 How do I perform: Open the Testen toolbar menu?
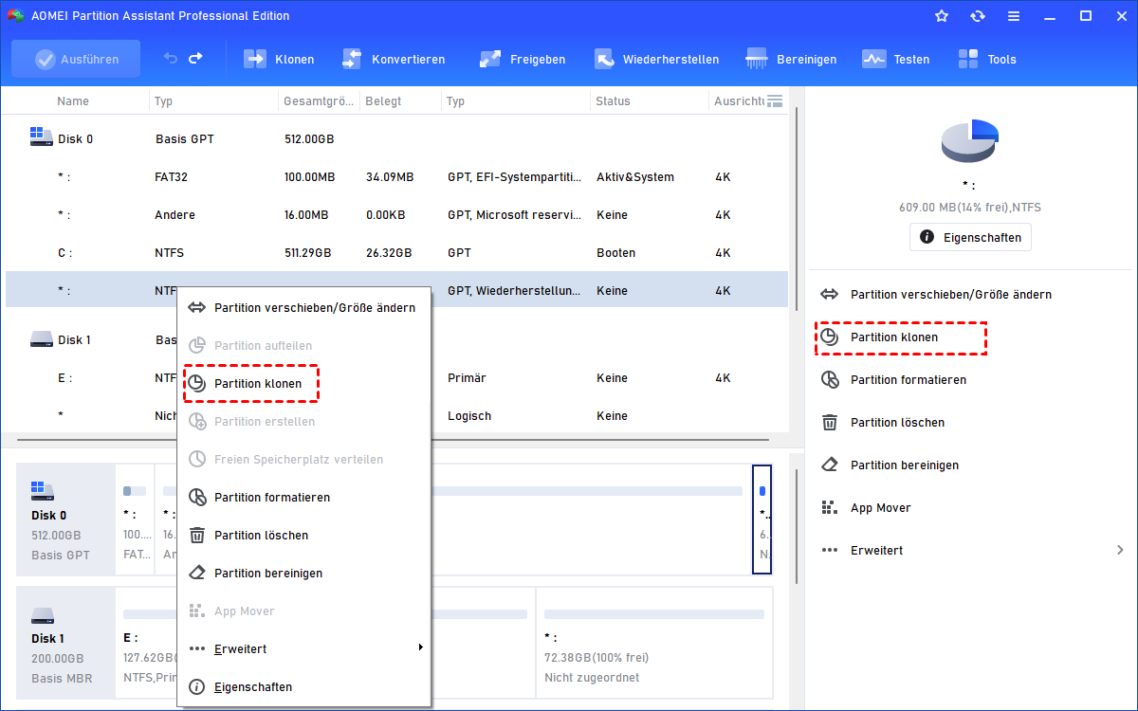coord(895,59)
